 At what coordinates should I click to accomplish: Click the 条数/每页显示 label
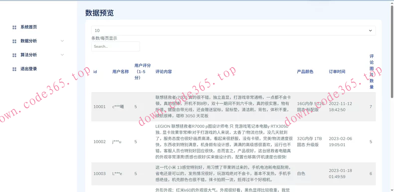(x=104, y=39)
